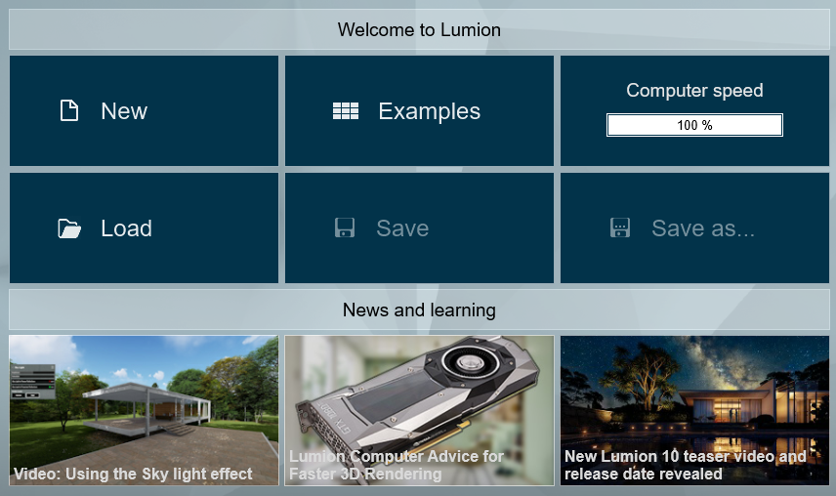Click the grid icon beside Examples
Image resolution: width=836 pixels, height=496 pixels.
coord(346,111)
